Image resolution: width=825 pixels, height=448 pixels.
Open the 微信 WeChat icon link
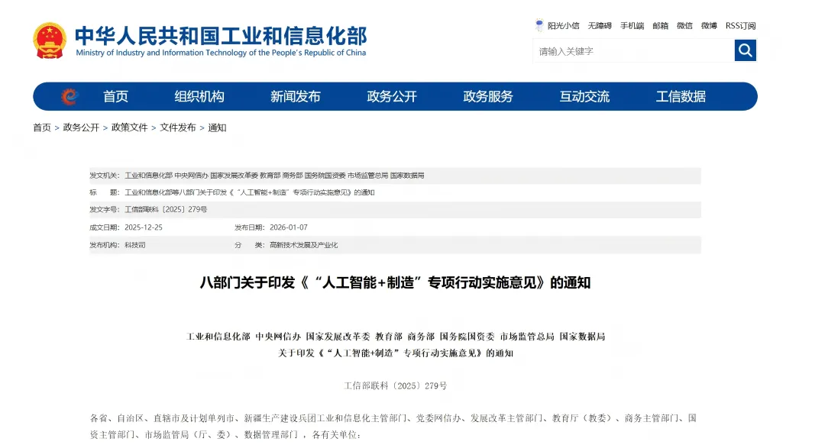pos(684,24)
